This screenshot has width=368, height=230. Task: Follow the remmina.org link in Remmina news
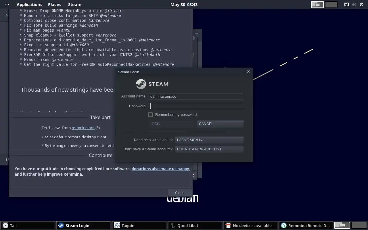83,128
